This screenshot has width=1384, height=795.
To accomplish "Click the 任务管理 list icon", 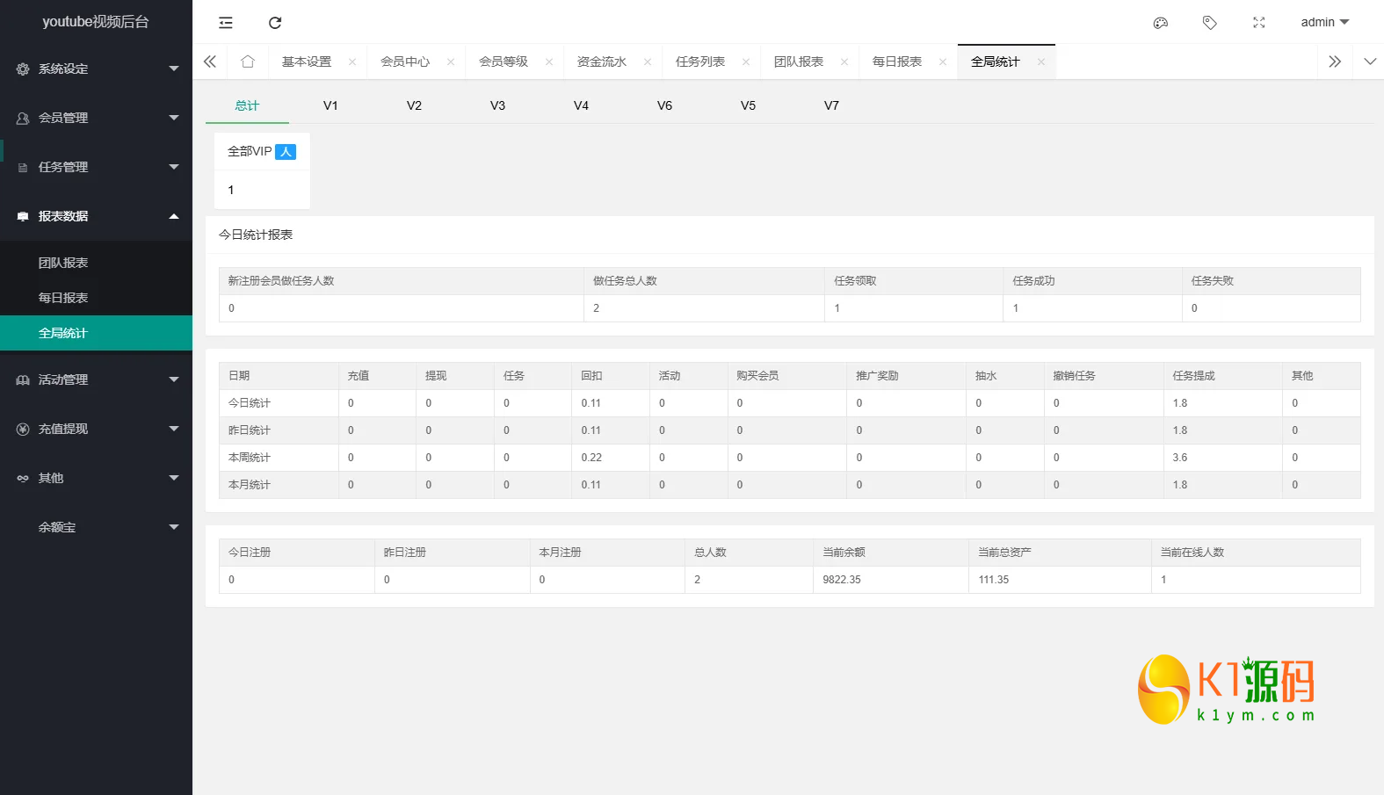I will [x=23, y=167].
